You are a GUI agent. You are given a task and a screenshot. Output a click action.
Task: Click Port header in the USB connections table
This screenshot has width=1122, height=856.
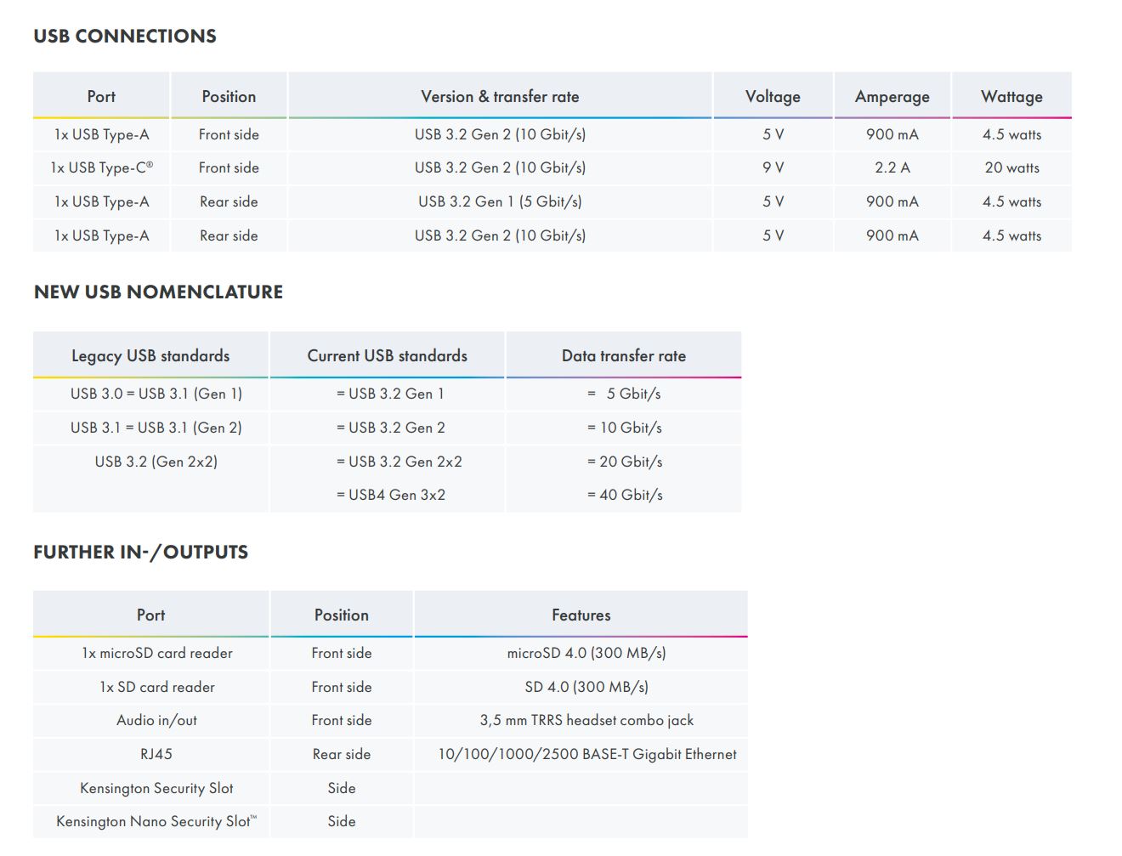[101, 96]
